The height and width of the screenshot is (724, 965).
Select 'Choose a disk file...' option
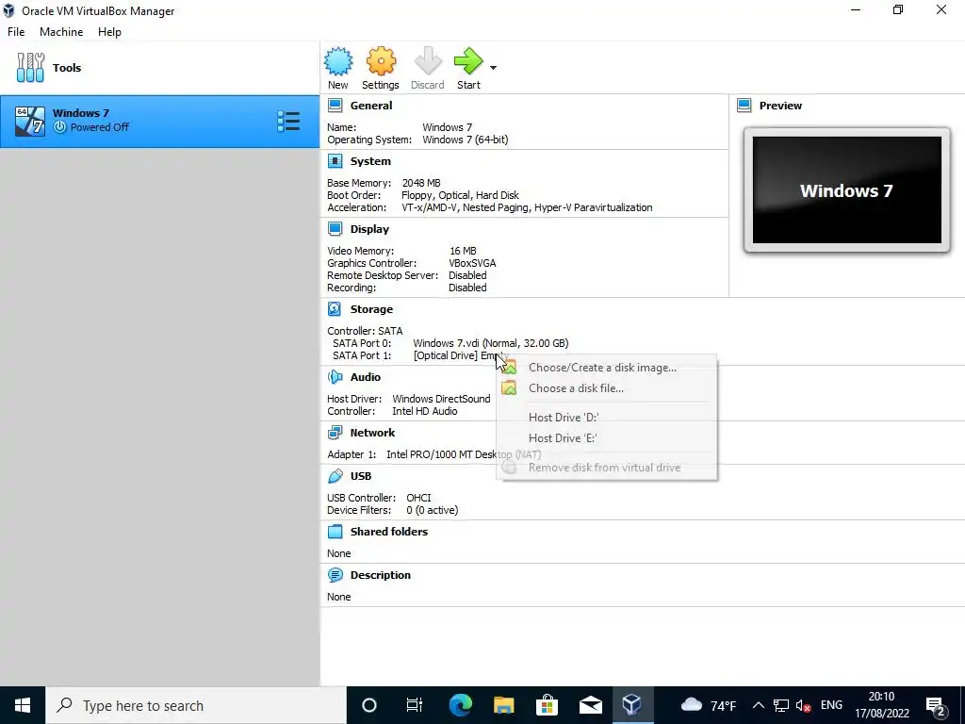point(607,388)
